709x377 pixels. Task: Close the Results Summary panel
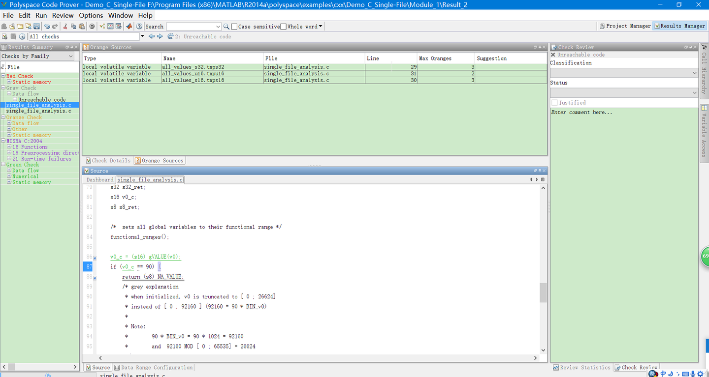pyautogui.click(x=76, y=47)
